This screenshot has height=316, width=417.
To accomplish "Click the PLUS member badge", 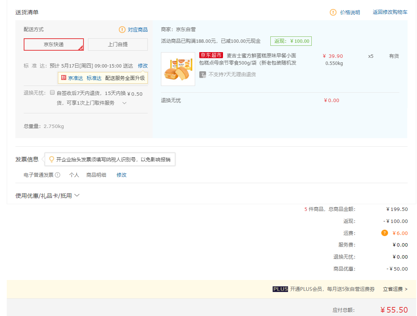I will coord(280,289).
